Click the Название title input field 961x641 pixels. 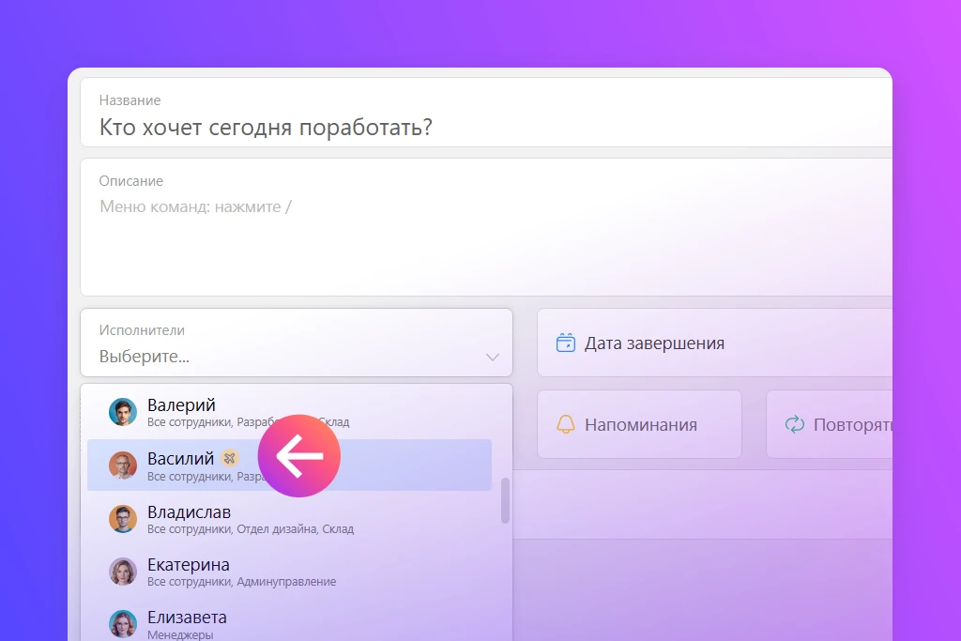[x=486, y=113]
